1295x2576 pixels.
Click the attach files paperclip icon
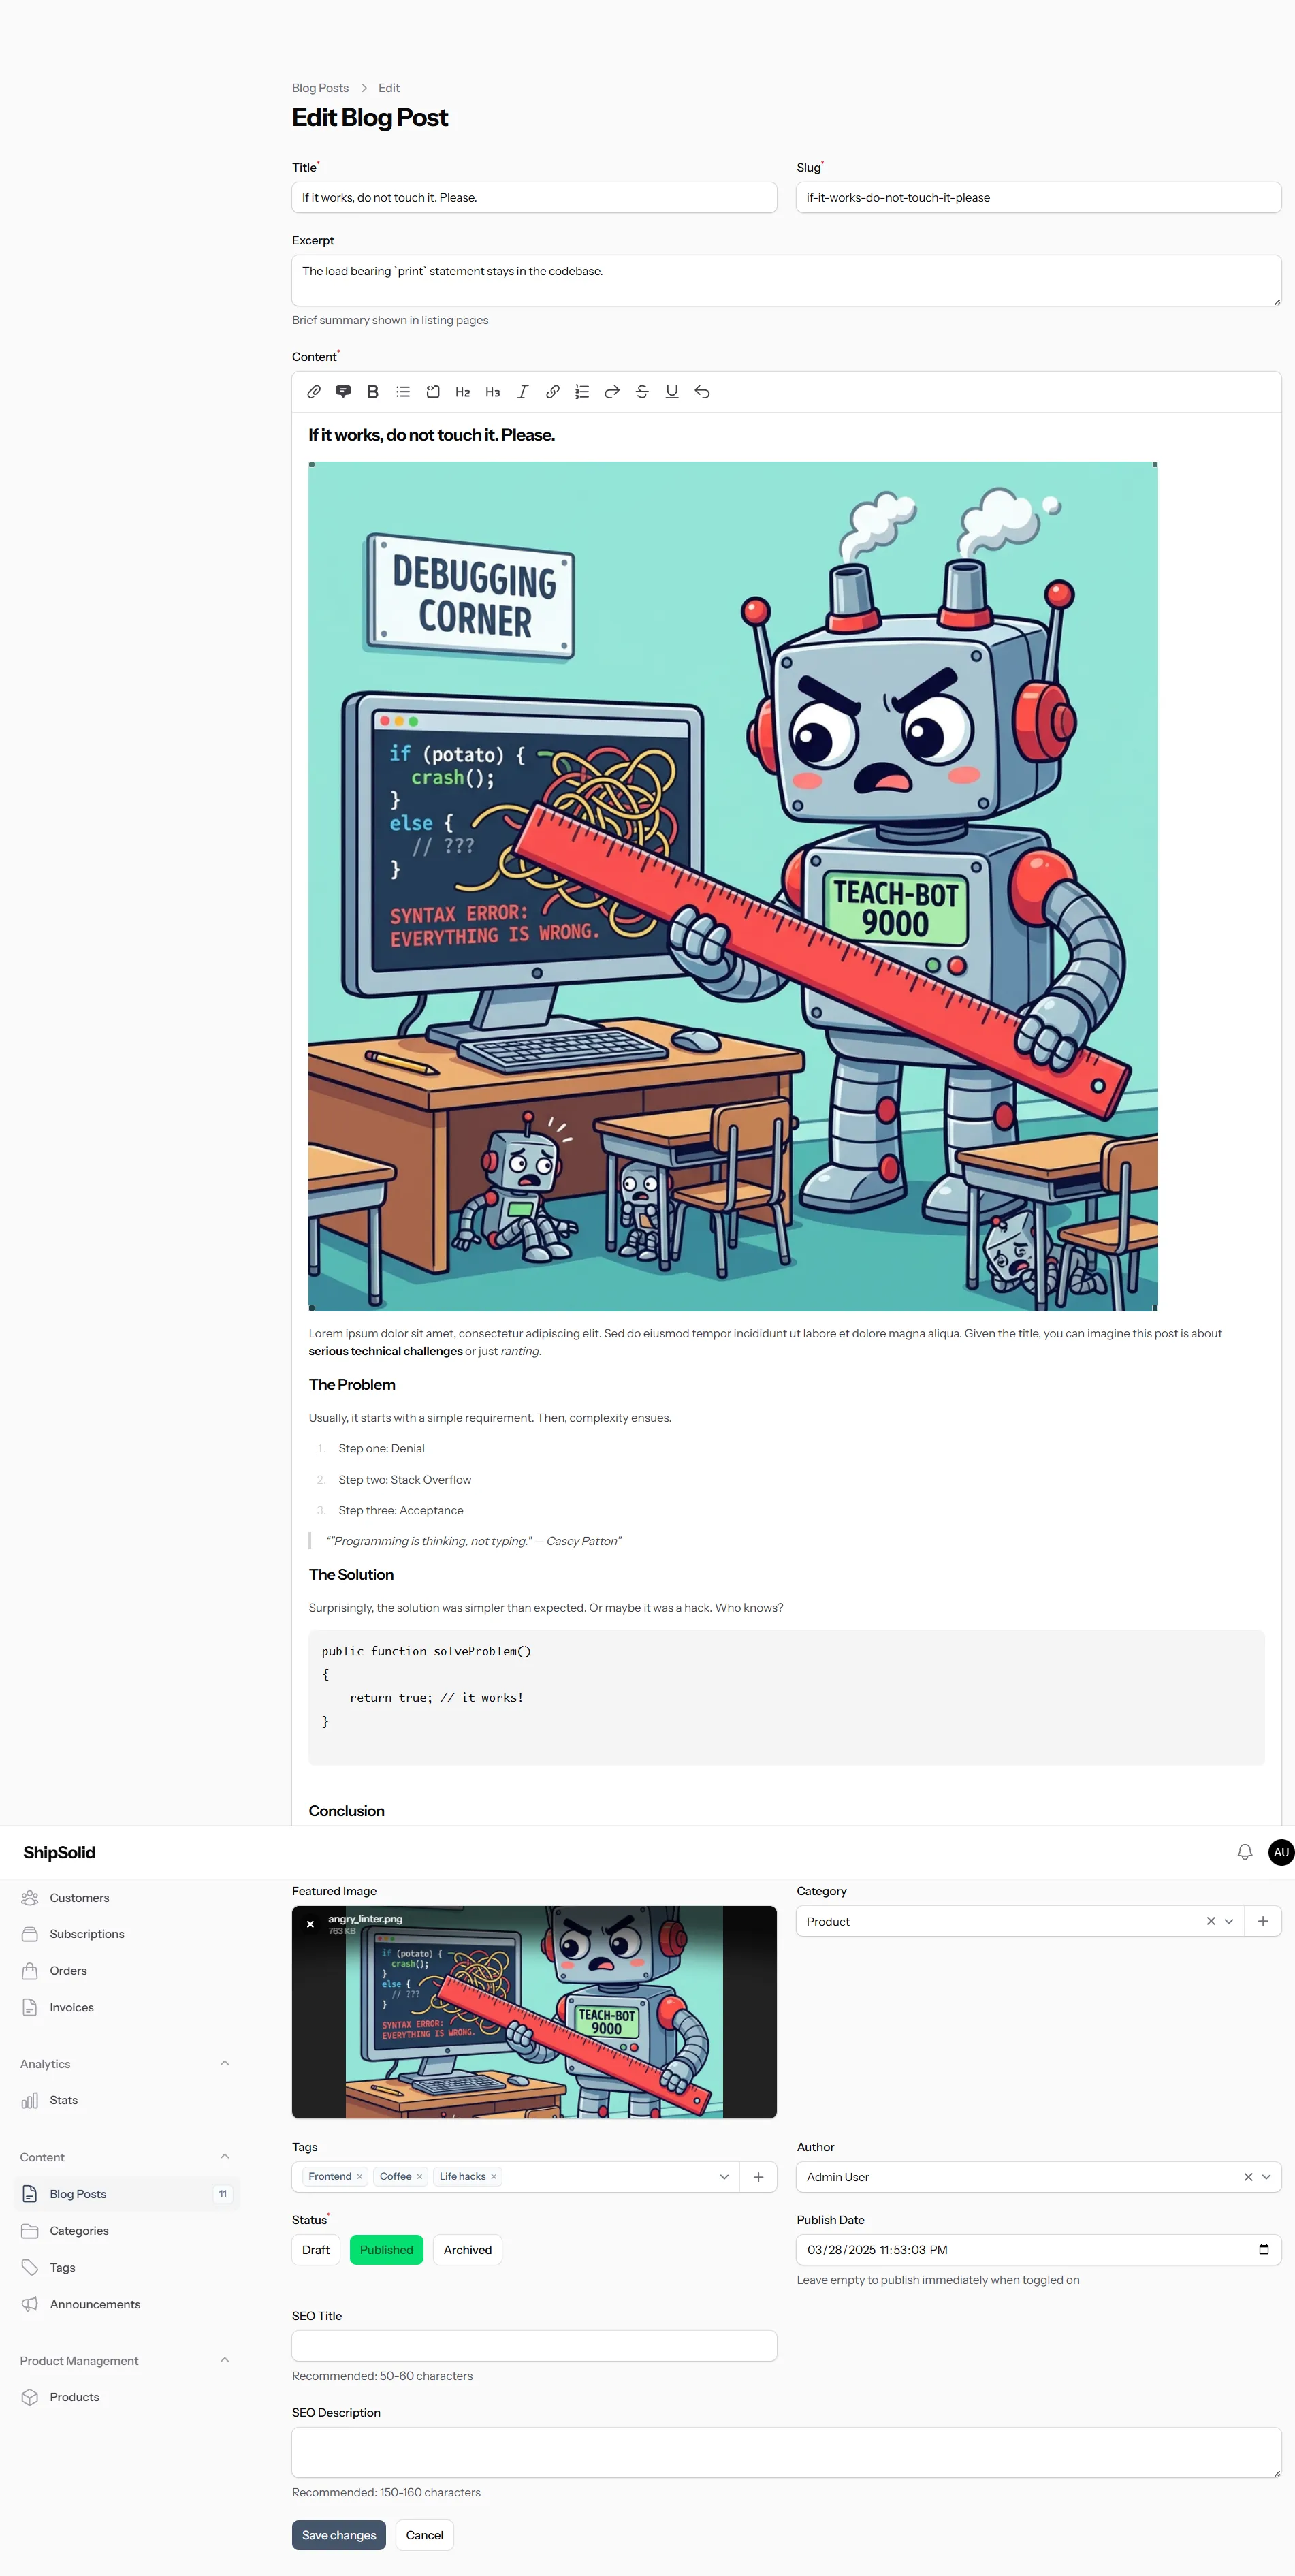tap(314, 392)
